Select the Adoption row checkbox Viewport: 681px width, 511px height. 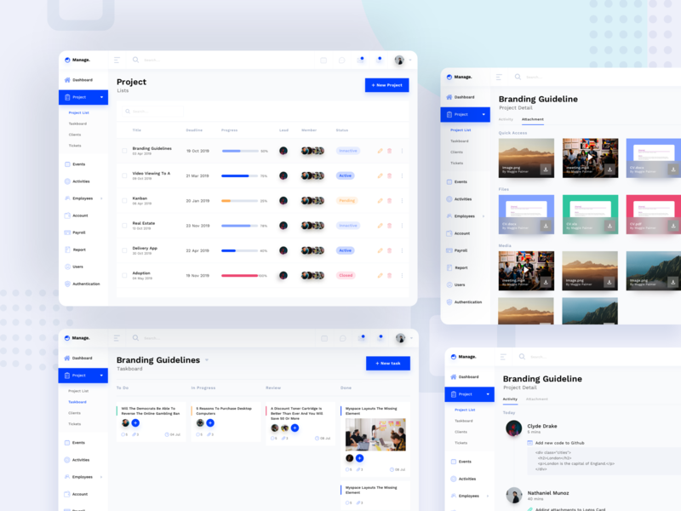coord(124,275)
